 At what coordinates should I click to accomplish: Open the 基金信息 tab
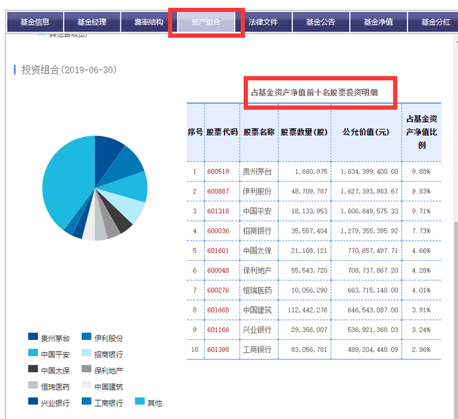point(35,22)
